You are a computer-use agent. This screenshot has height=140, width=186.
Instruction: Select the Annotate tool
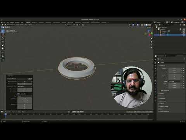(3, 52)
